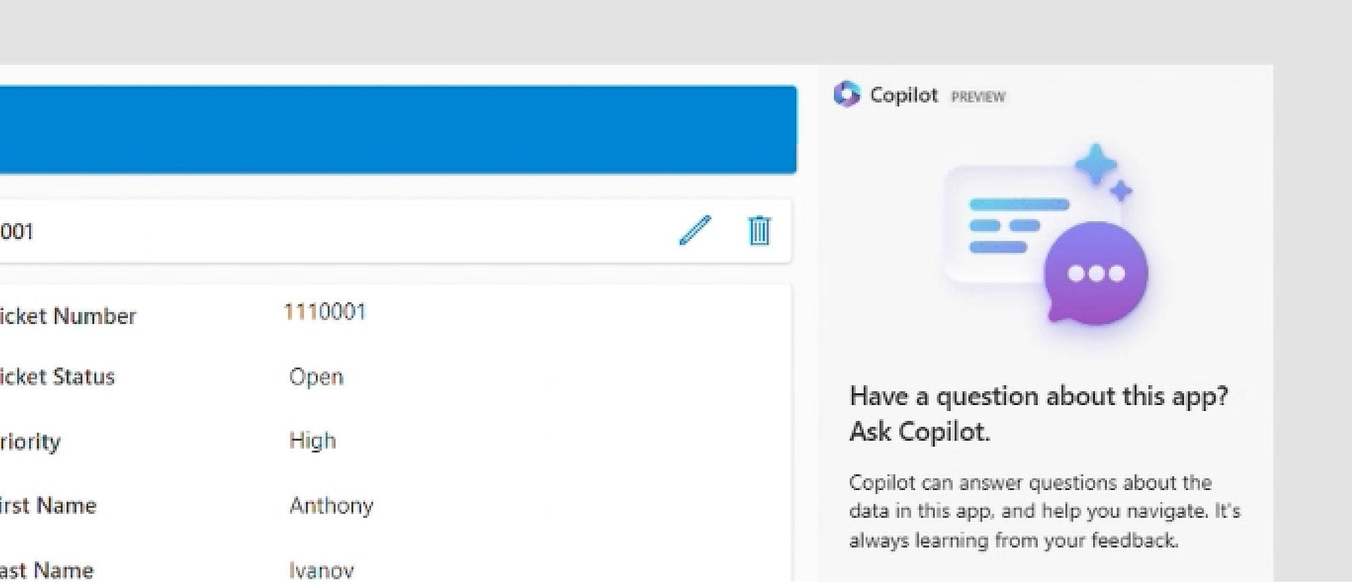Click the blue header banner
1352x582 pixels.
[x=399, y=128]
